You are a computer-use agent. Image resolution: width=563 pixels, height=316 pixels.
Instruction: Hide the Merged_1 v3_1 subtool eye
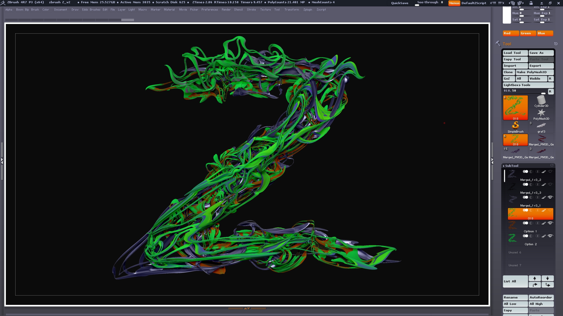(550, 197)
